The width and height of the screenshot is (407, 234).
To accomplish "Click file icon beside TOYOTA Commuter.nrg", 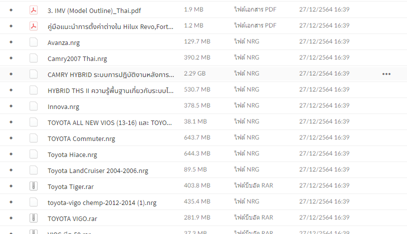I will [x=34, y=138].
